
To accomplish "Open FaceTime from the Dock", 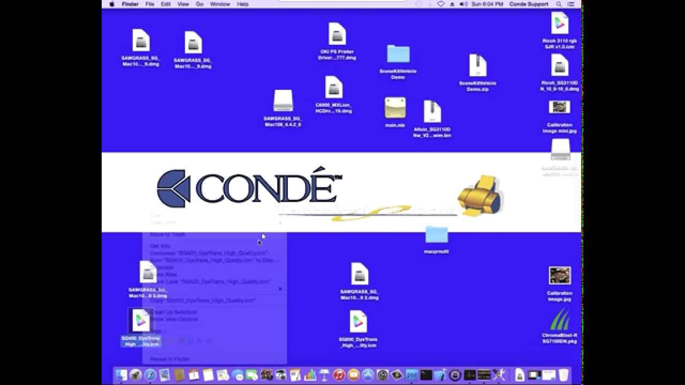I will click(x=252, y=375).
